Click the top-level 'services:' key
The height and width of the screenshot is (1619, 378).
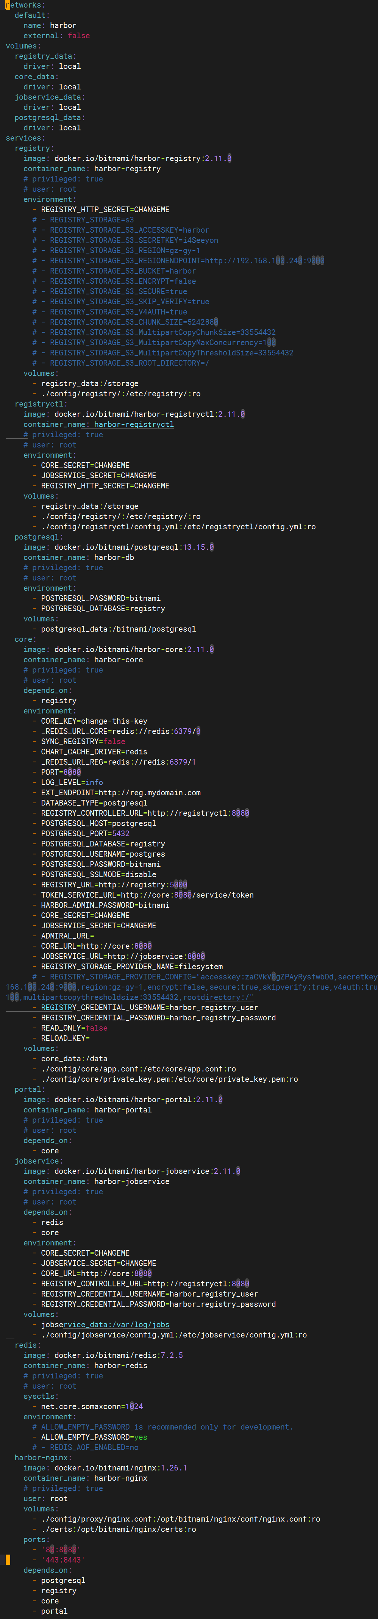[25, 138]
